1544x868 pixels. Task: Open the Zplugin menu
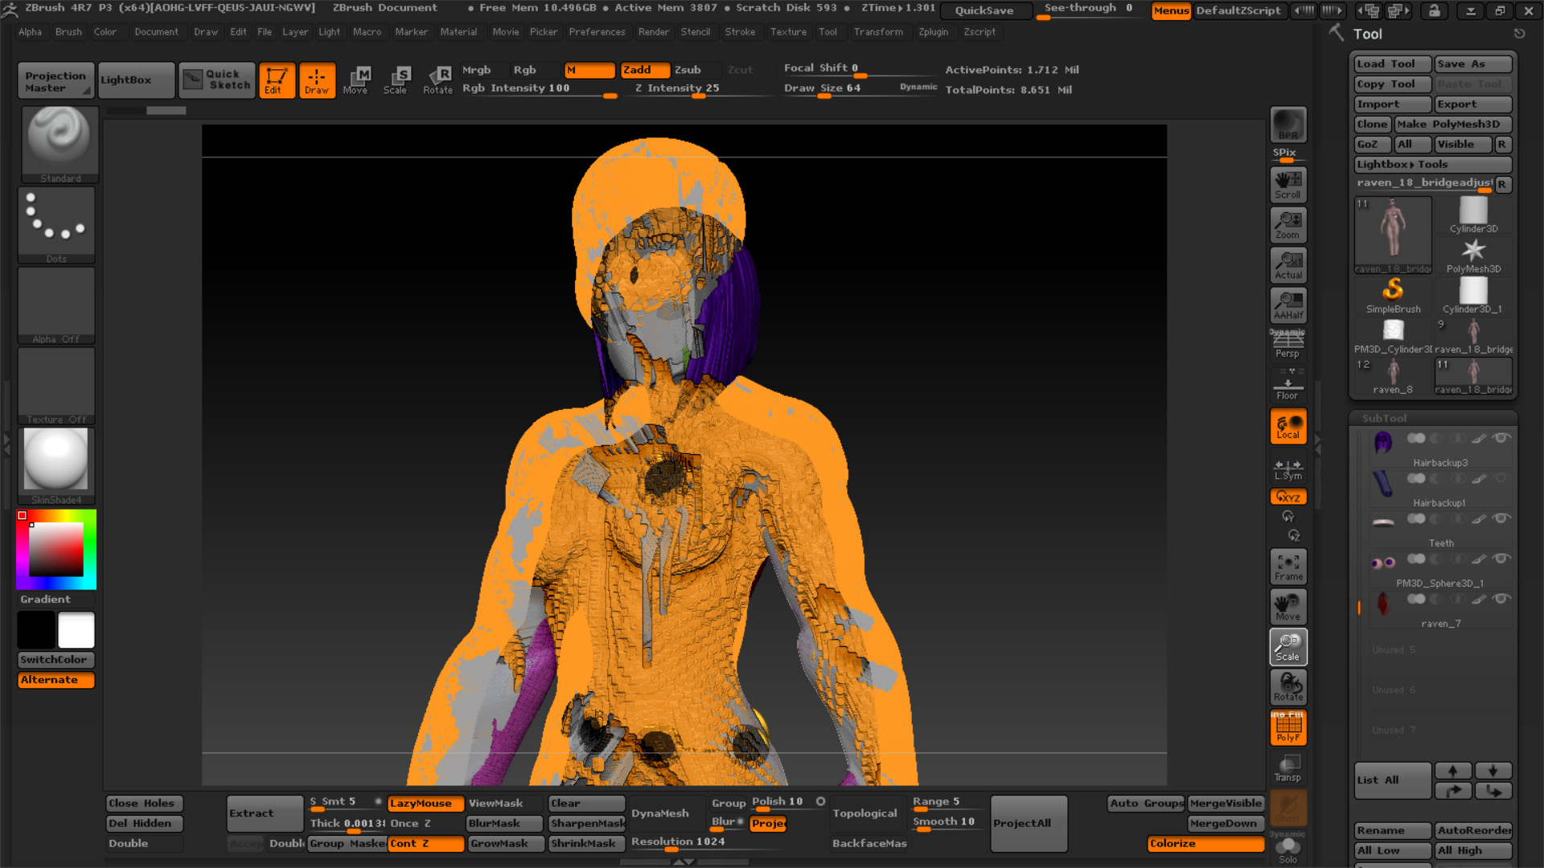pyautogui.click(x=933, y=31)
